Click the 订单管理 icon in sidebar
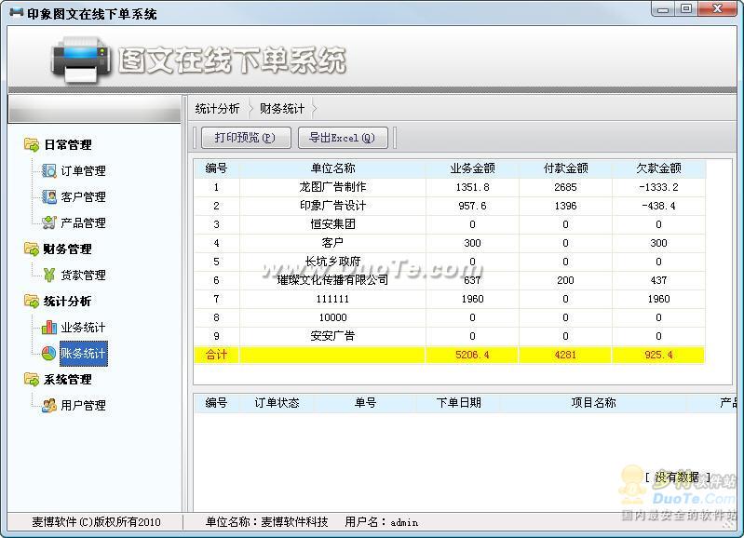Screen dimensions: 744x538 pos(49,171)
